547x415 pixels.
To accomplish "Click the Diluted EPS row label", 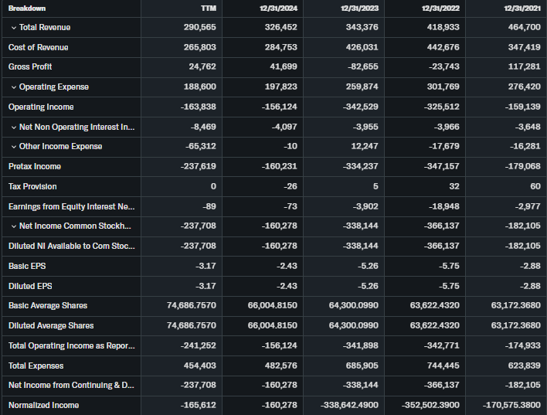I will 30,286.
